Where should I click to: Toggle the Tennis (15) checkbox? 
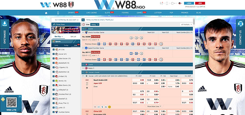[x=54, y=81]
